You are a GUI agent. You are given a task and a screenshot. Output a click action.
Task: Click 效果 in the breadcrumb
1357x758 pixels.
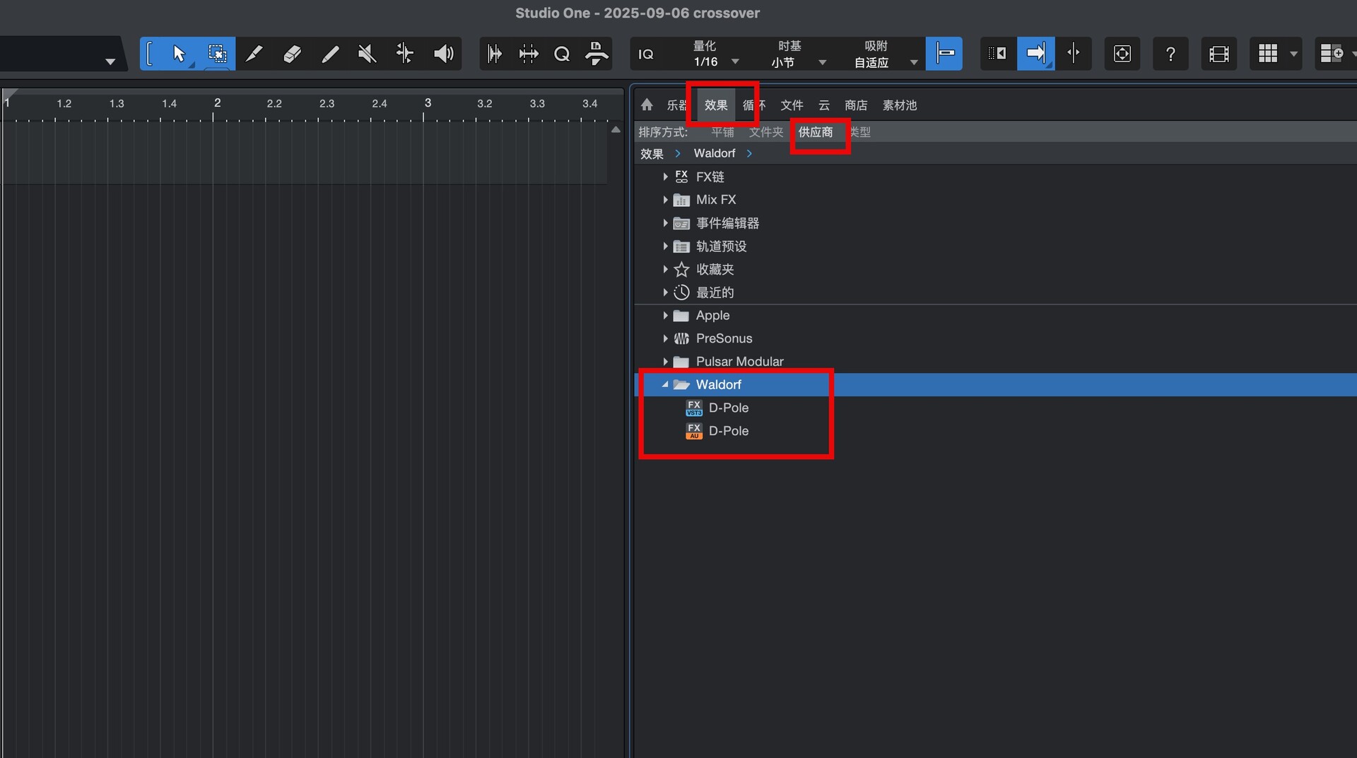652,153
